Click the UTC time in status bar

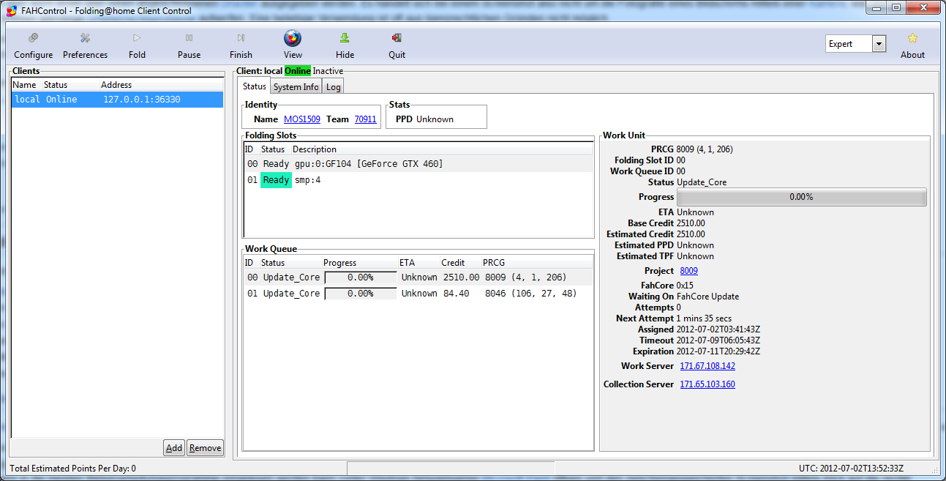click(x=852, y=469)
